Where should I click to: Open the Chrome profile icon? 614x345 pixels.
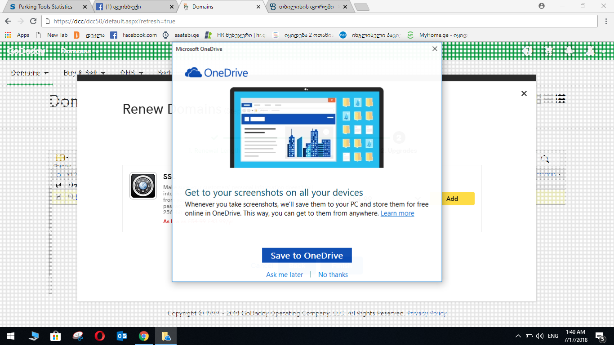pos(542,6)
